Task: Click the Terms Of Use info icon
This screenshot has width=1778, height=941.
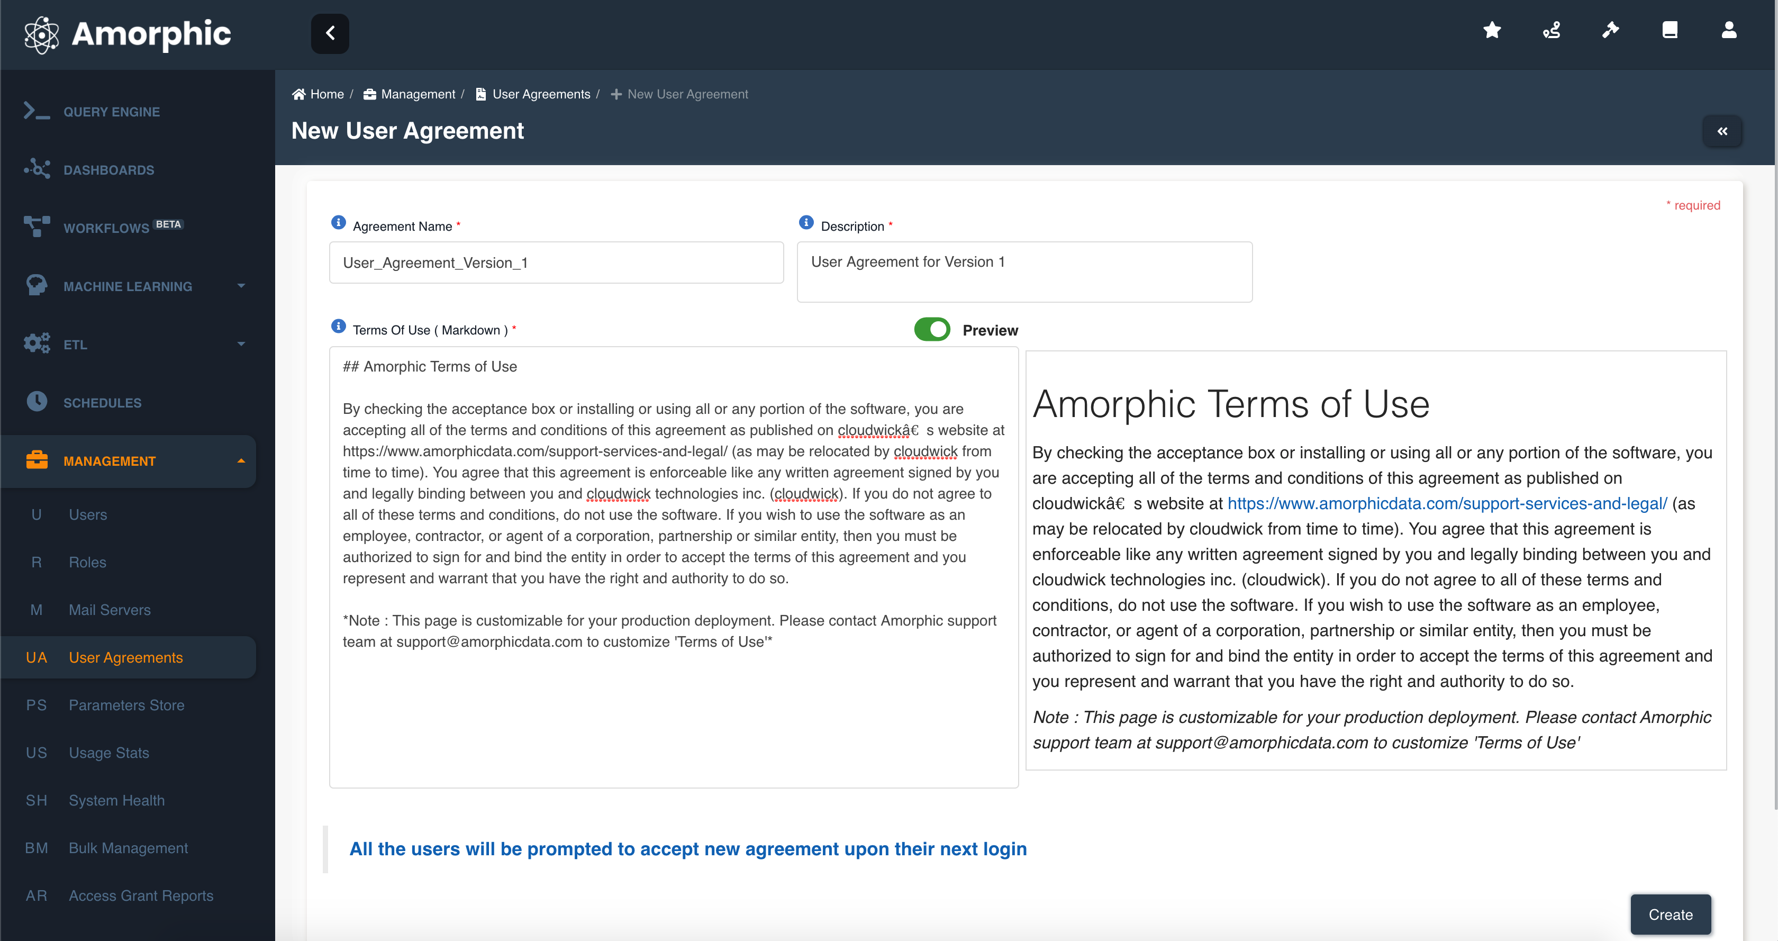Action: [338, 326]
